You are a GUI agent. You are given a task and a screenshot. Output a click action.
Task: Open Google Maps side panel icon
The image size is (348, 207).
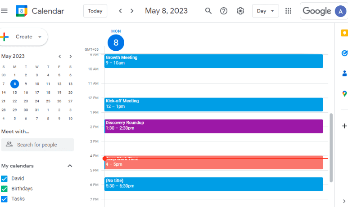(x=344, y=93)
